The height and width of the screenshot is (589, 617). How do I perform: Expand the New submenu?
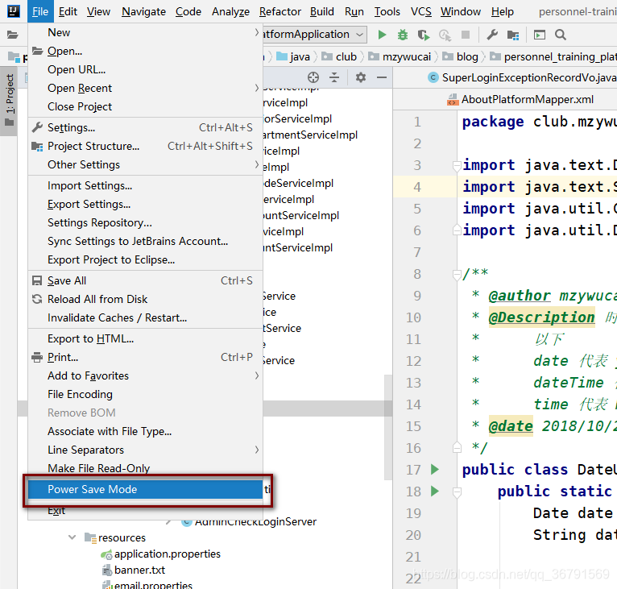pos(146,32)
